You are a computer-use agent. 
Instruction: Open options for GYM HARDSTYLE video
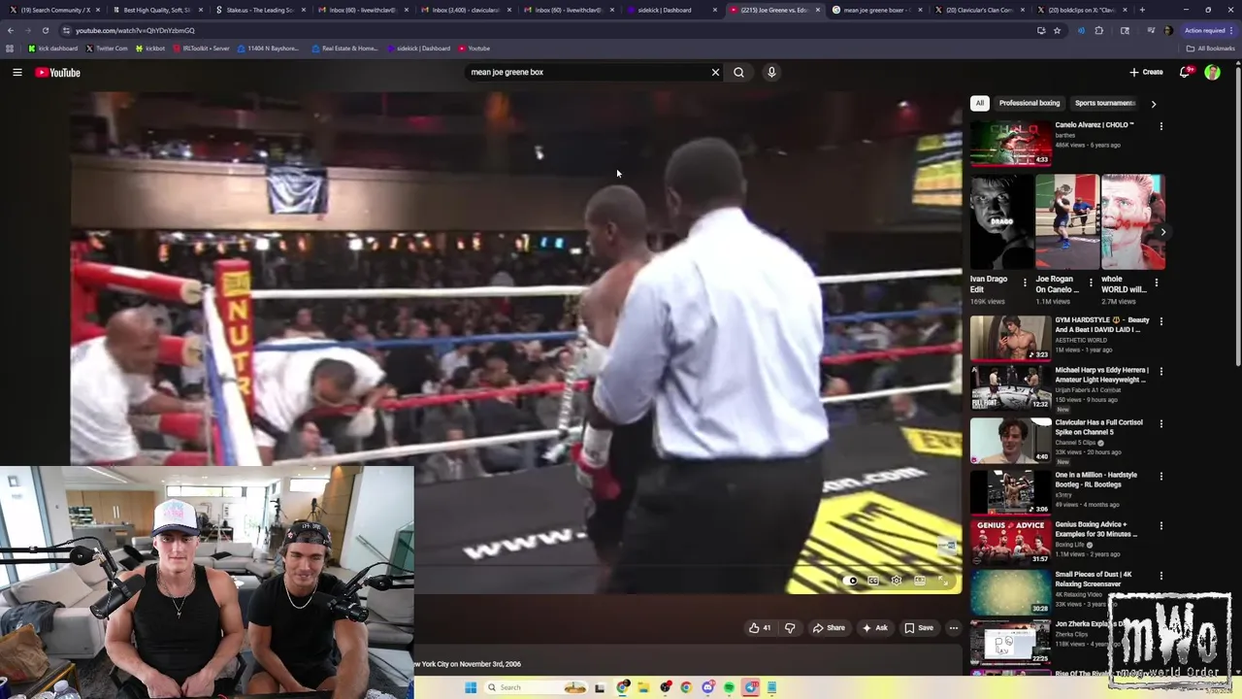tap(1160, 321)
